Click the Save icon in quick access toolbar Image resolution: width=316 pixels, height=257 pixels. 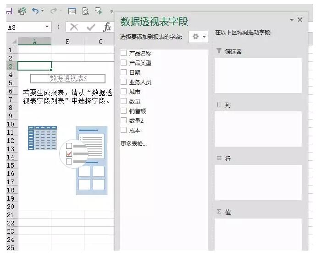(x=9, y=11)
